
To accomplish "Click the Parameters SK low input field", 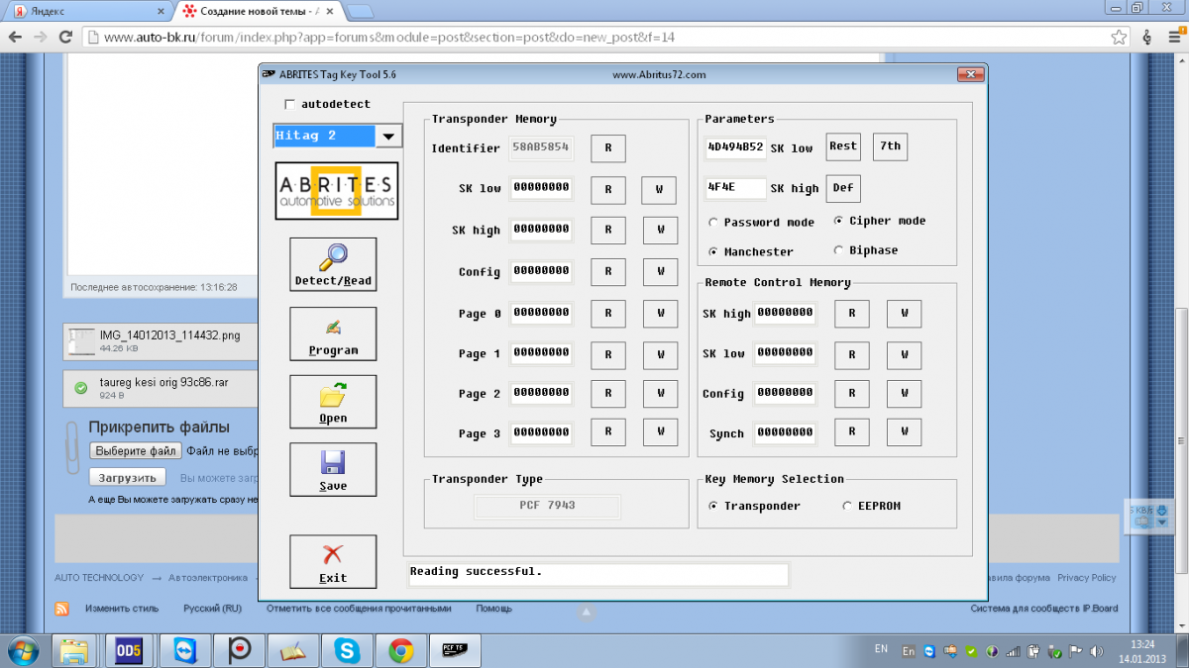I will (x=735, y=147).
